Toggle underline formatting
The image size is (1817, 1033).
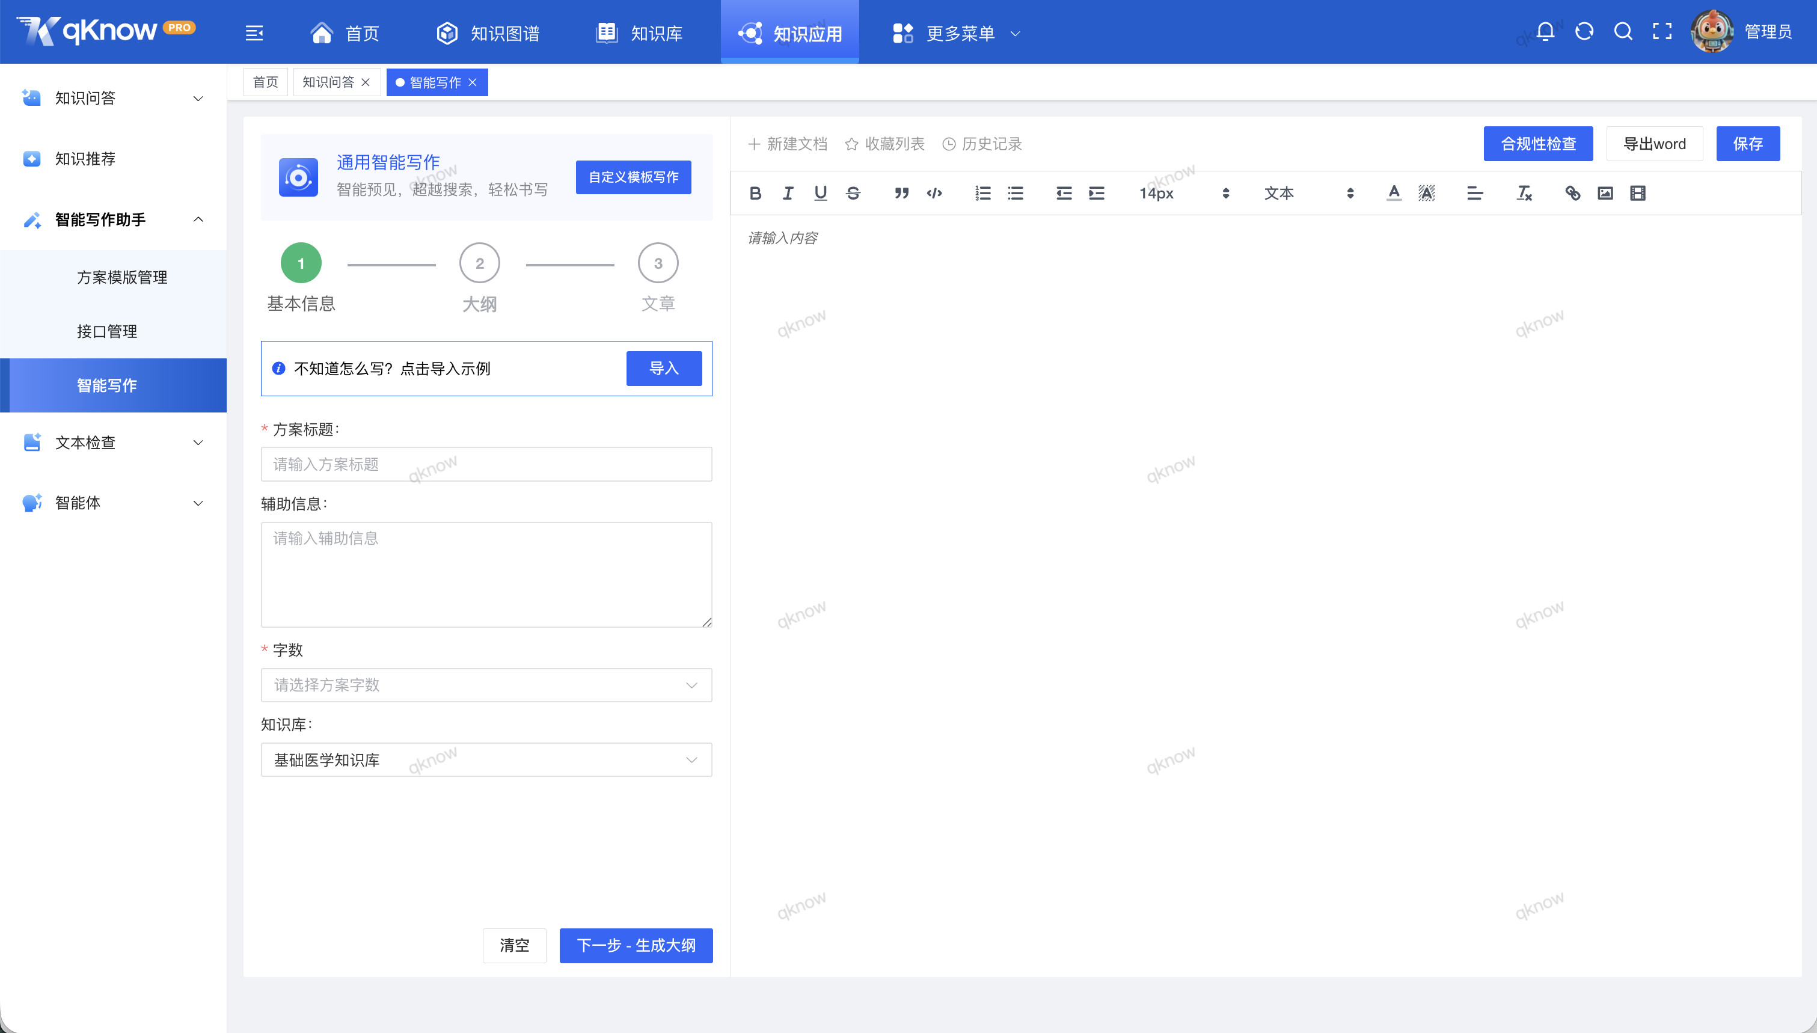click(821, 193)
